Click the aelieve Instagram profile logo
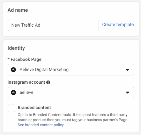141x135 pixels. pos(13,93)
